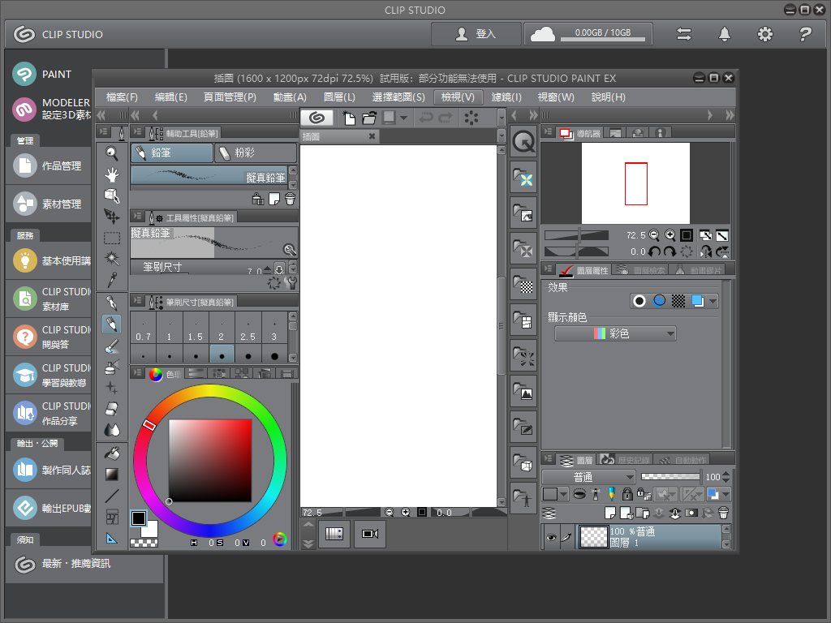Toggle clip to layer below icon

click(579, 494)
